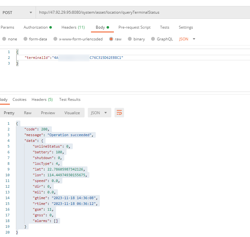The image size is (250, 237).
Task: Open the Pre-request Script tab
Action: tap(134, 27)
